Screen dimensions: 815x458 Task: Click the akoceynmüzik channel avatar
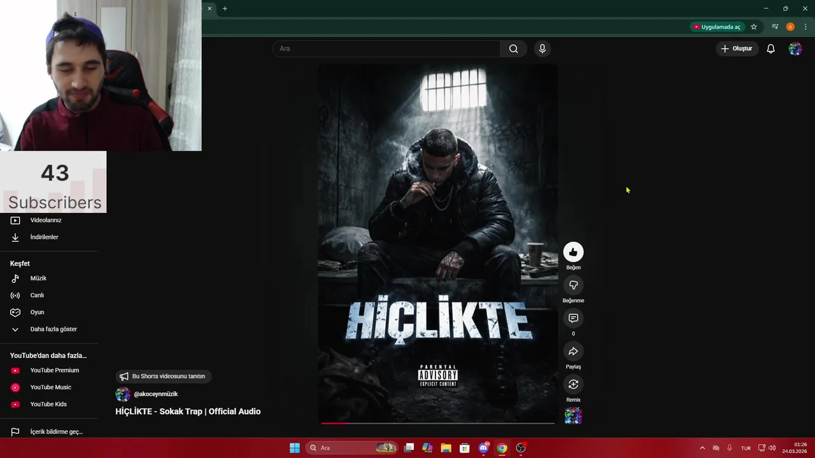tap(123, 394)
